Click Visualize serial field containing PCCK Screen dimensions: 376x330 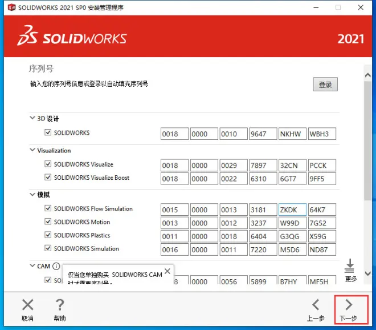pos(322,166)
